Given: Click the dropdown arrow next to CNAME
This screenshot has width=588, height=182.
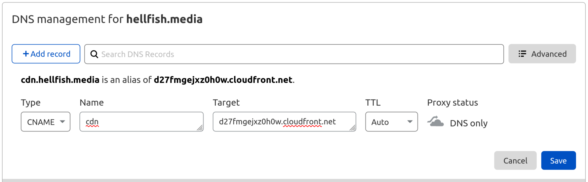Looking at the screenshot, I should 63,122.
